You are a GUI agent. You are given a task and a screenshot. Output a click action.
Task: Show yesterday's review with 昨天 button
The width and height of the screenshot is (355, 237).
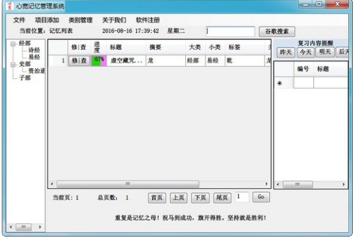[285, 52]
